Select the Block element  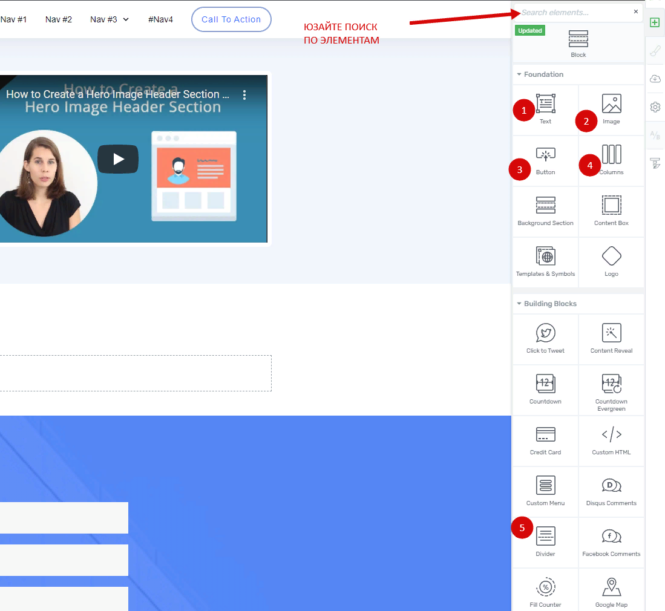point(578,43)
